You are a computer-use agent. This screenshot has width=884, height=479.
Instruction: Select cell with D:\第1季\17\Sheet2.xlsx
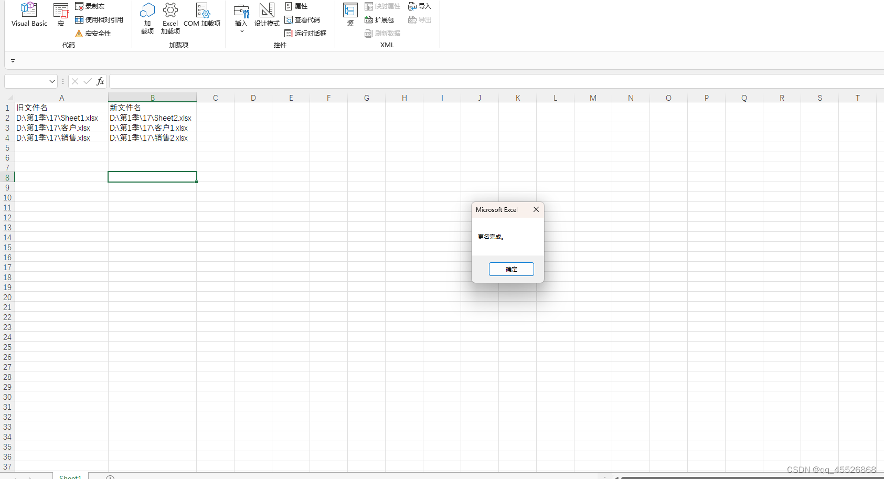(x=153, y=118)
